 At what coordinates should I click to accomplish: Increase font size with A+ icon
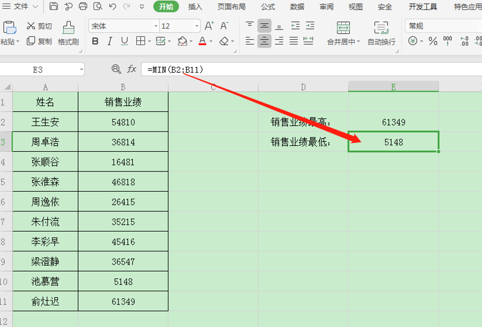(x=209, y=26)
